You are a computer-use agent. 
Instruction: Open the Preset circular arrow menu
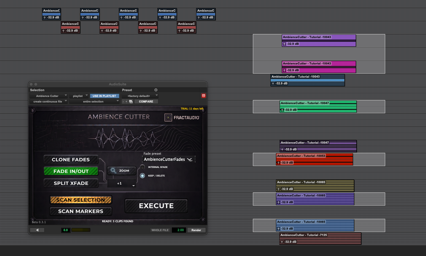click(156, 90)
